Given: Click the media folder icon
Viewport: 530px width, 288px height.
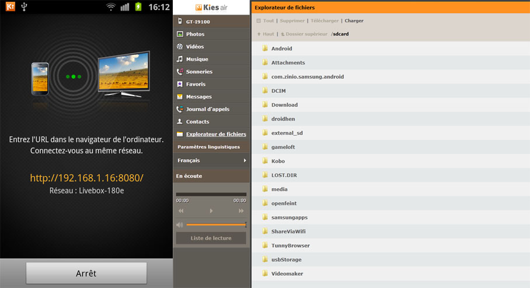Looking at the screenshot, I should (265, 189).
